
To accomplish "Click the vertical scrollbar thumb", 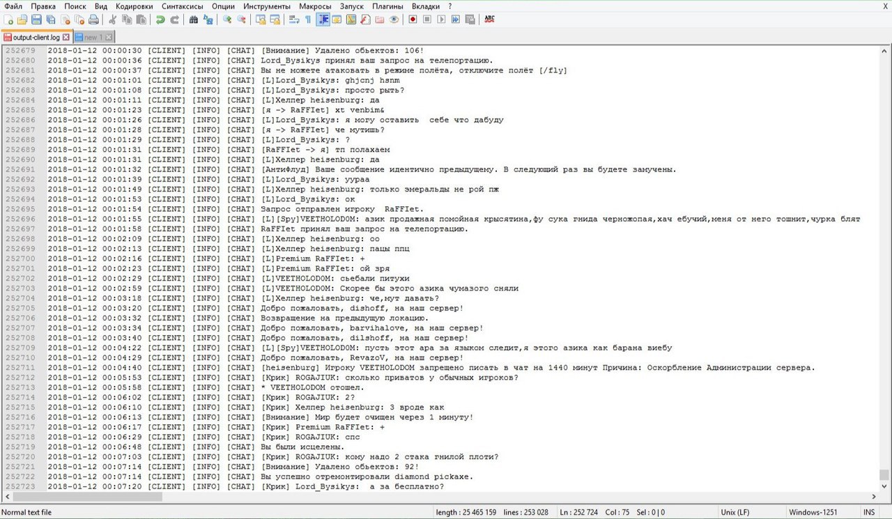I will (884, 474).
